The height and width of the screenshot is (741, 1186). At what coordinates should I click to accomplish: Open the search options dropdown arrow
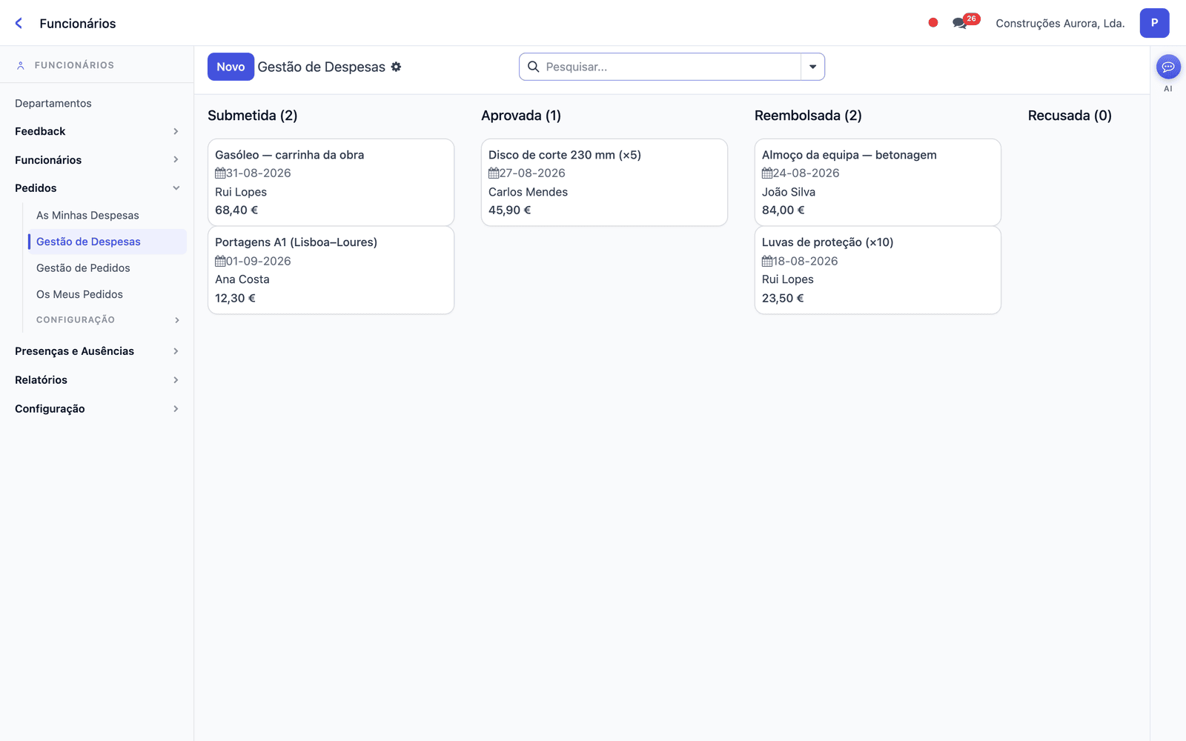812,67
